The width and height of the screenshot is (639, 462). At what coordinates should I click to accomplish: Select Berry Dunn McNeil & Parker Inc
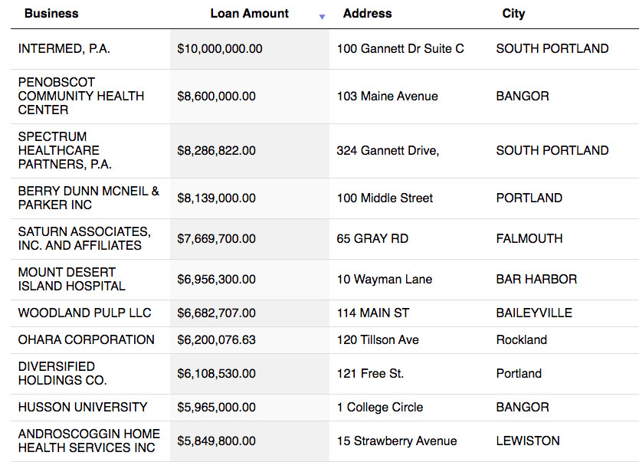(x=89, y=198)
